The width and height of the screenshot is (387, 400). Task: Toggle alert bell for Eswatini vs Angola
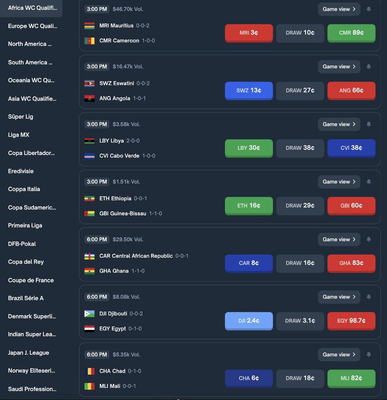pyautogui.click(x=369, y=67)
